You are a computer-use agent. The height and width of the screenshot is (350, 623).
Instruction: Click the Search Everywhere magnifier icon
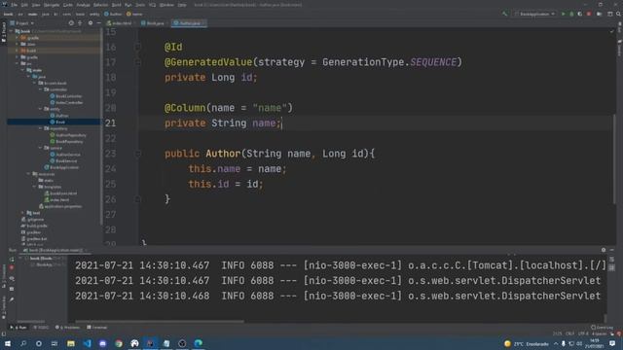[x=618, y=14]
